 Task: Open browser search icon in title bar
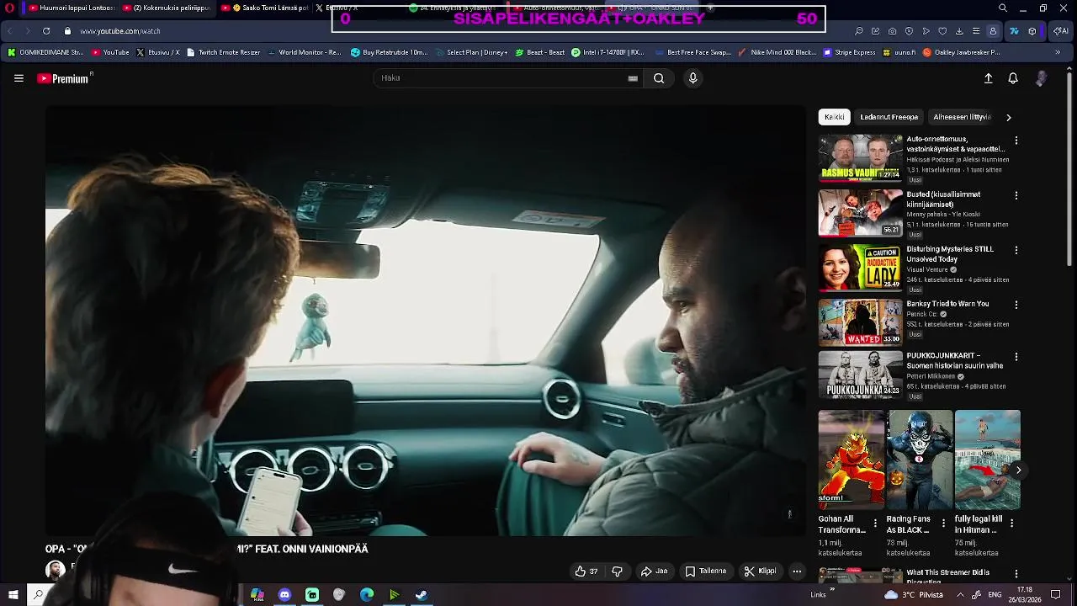point(1003,8)
